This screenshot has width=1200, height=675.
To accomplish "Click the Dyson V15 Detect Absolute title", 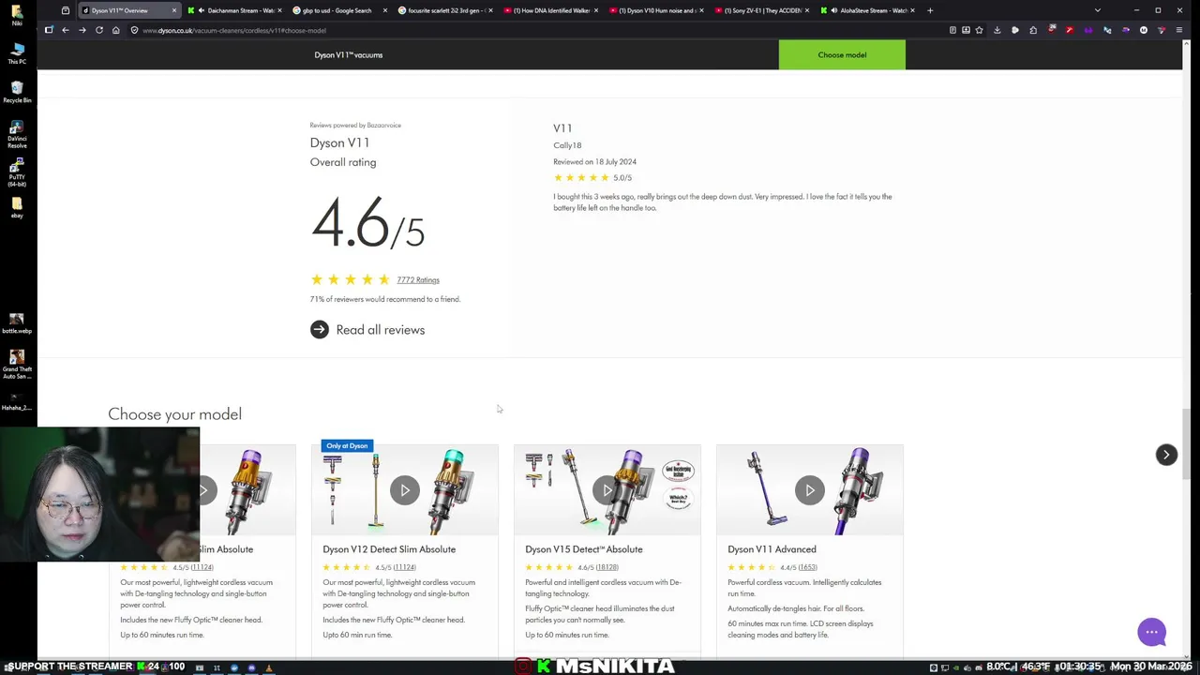I will point(583,549).
